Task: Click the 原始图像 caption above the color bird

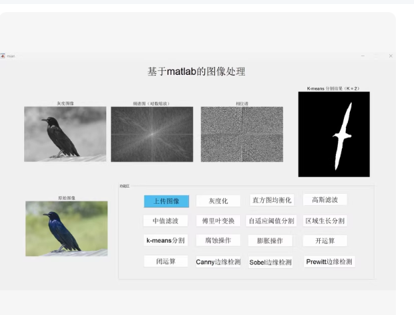Action: [67, 198]
